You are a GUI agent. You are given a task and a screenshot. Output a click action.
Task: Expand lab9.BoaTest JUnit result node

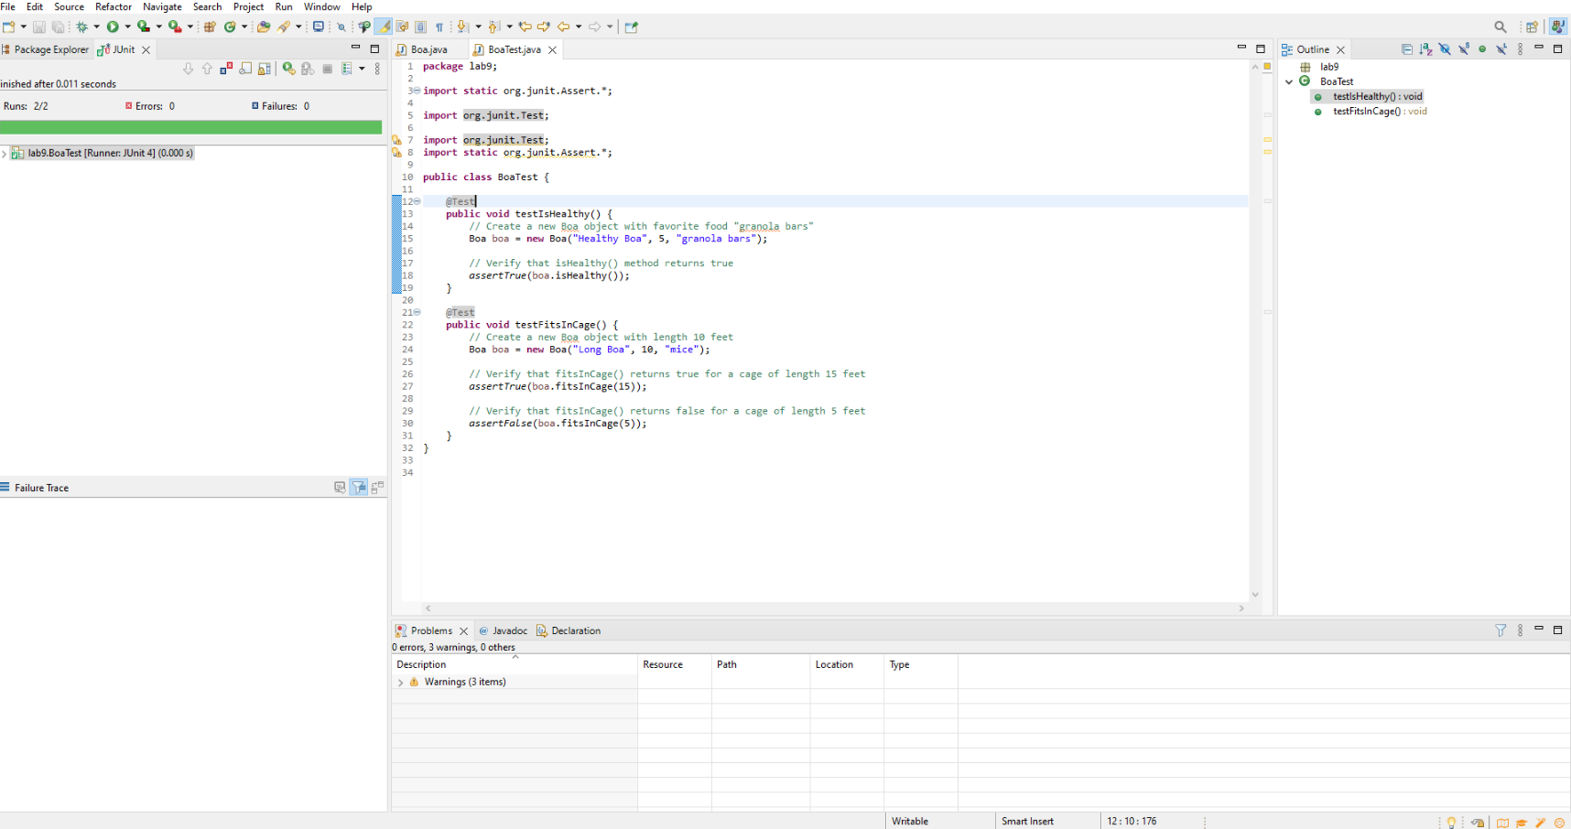pos(5,154)
